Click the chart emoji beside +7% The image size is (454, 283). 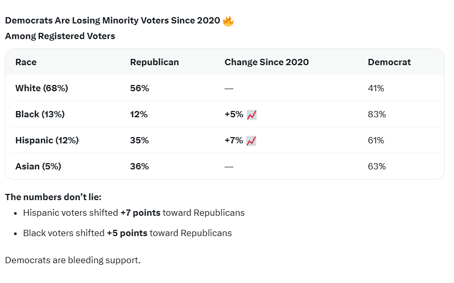pos(251,141)
